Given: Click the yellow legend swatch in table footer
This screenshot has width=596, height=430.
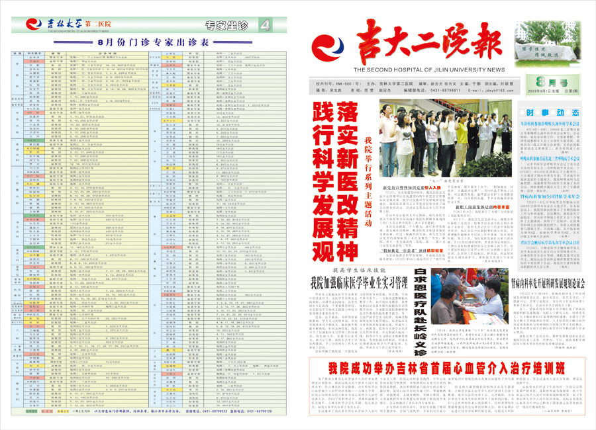Looking at the screenshot, I should coord(63,411).
